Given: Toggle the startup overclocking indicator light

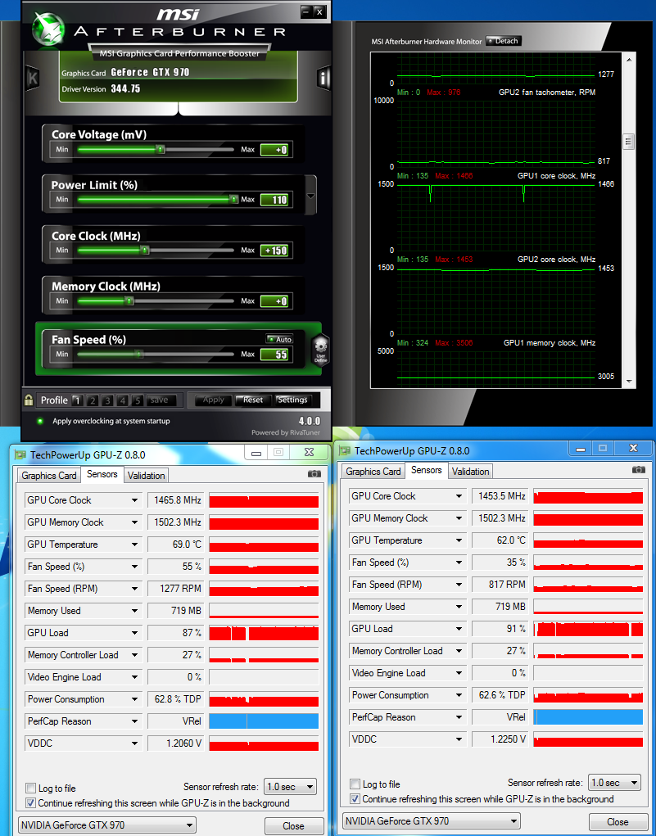Looking at the screenshot, I should click(40, 421).
